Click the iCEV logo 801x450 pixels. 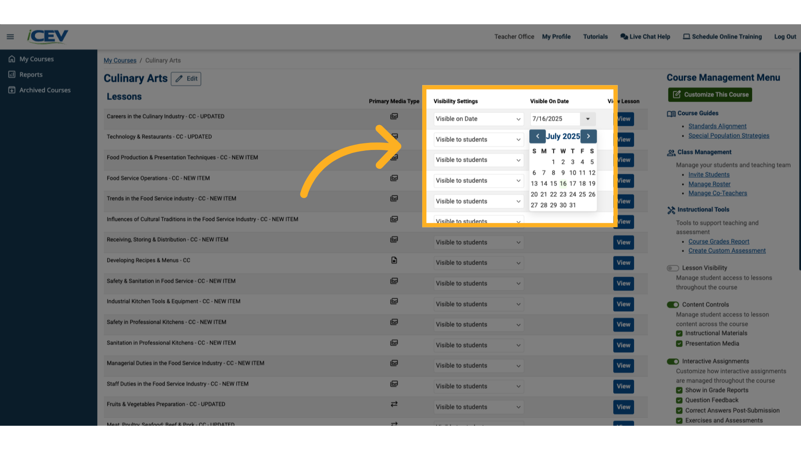point(48,37)
